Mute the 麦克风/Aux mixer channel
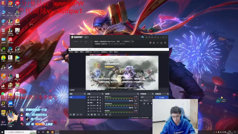238x134 pixels. click(x=132, y=101)
